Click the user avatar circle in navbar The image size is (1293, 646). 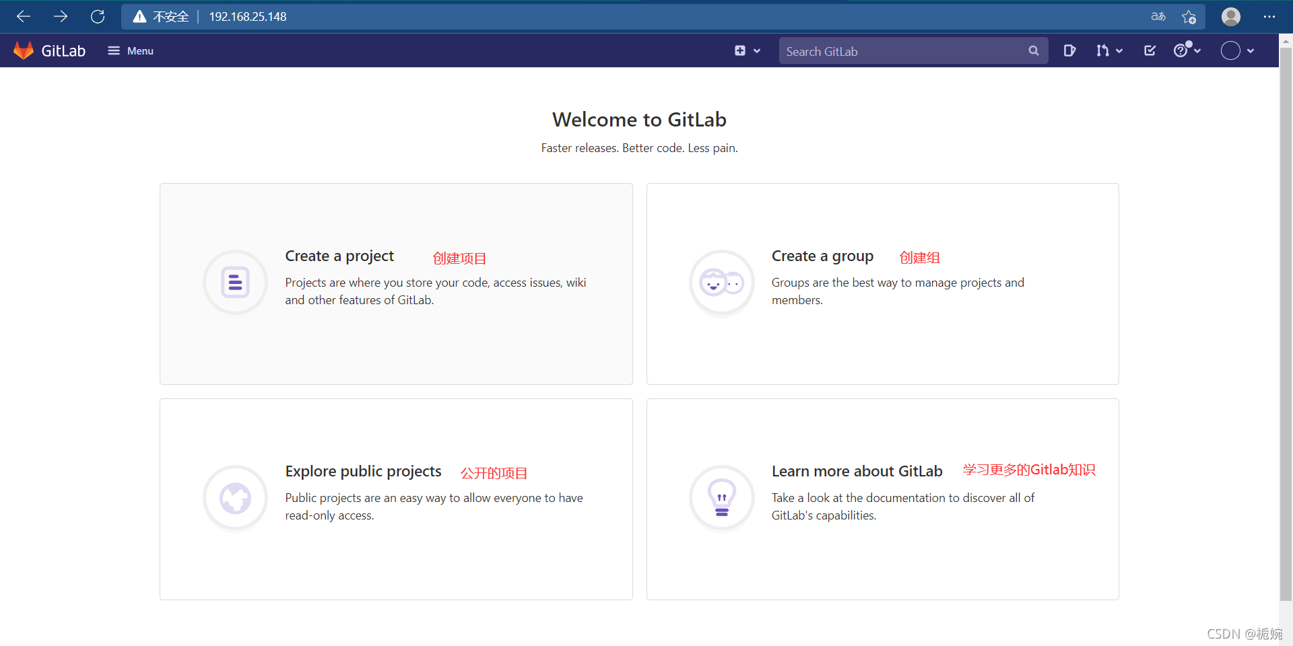click(x=1230, y=50)
